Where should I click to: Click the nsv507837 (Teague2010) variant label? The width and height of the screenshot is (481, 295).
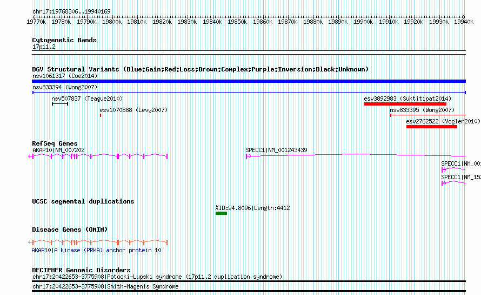(x=87, y=99)
